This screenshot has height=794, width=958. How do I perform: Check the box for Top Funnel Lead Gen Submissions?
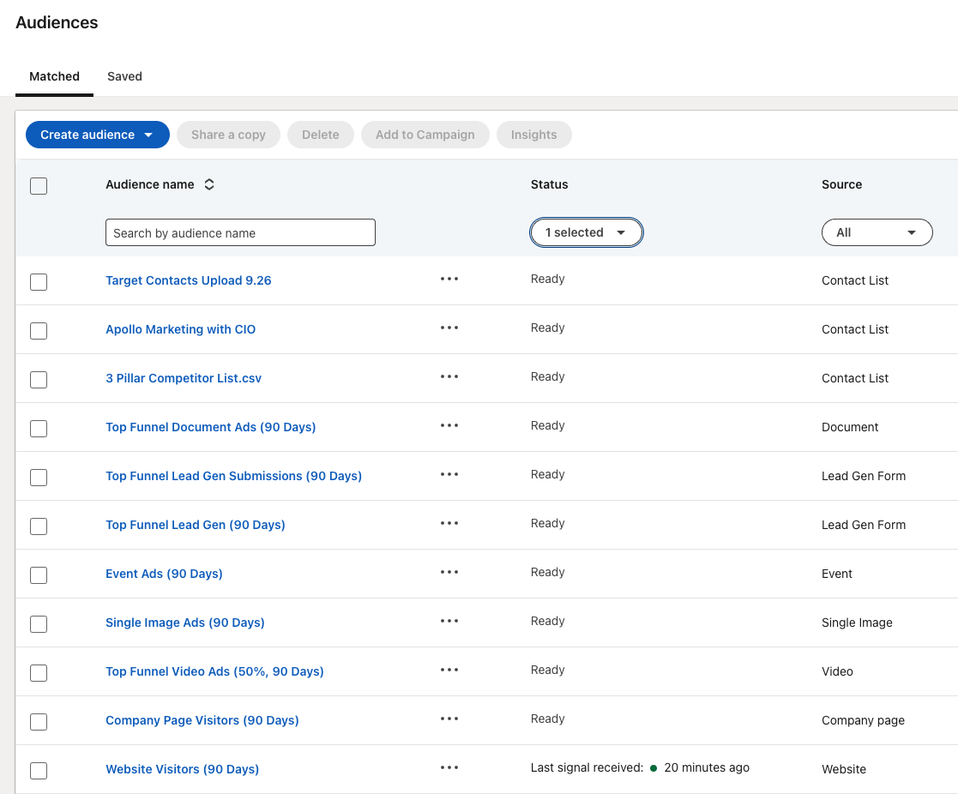click(x=39, y=477)
